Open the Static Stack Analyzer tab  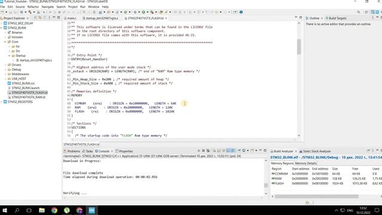pyautogui.click(x=315, y=151)
